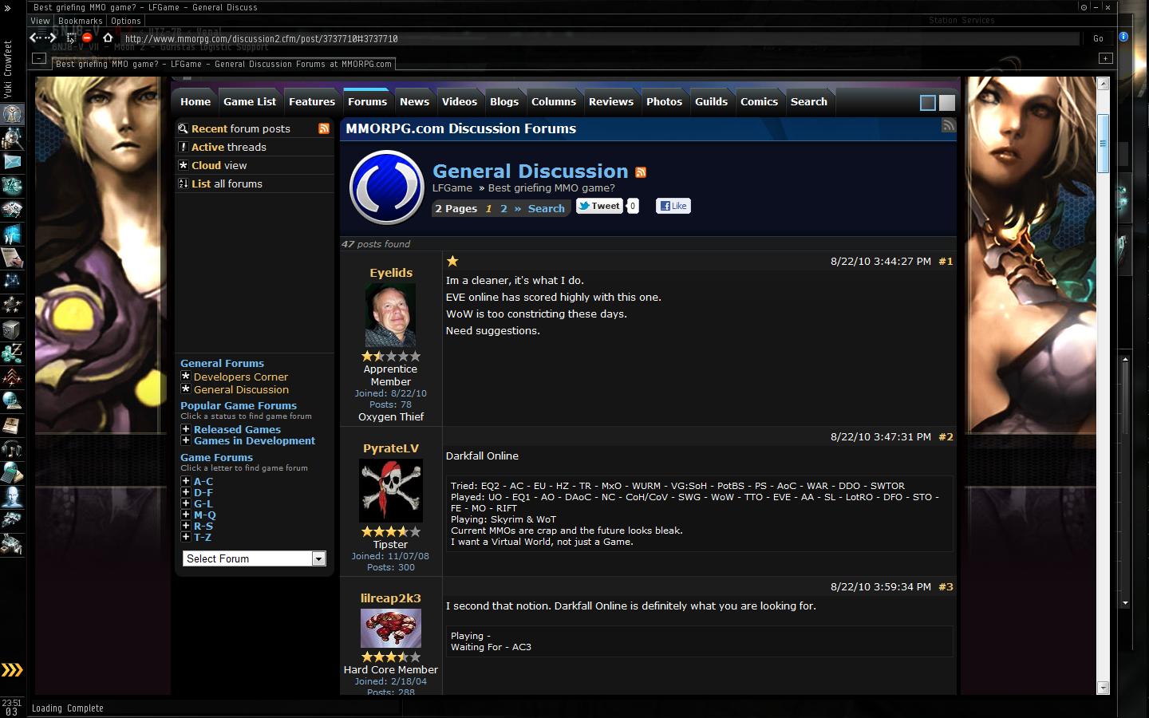Switch to the light grey site theme square
1149x718 pixels.
pyautogui.click(x=947, y=102)
